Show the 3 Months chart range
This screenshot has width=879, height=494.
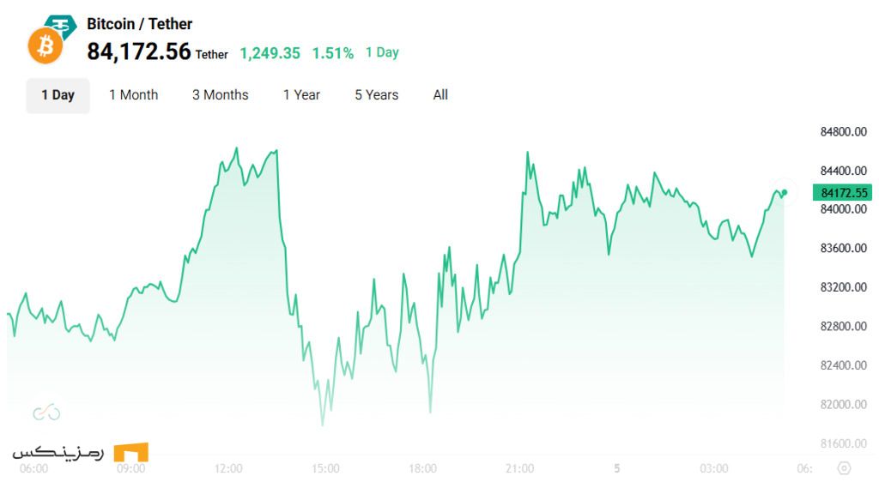coord(220,95)
